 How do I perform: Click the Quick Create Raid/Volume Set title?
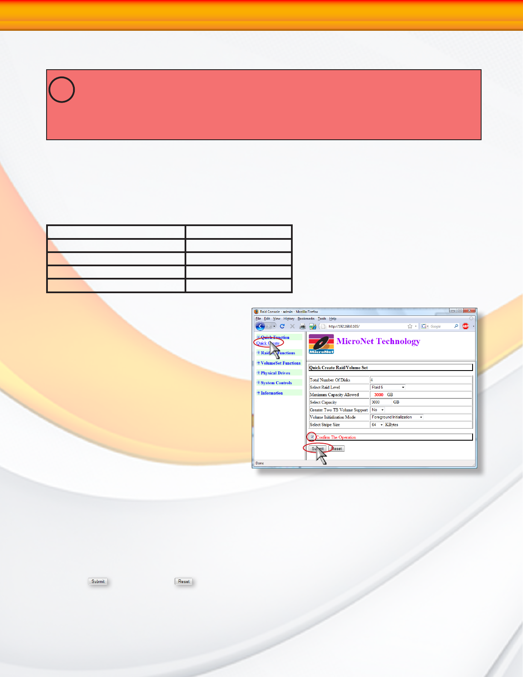[338, 368]
